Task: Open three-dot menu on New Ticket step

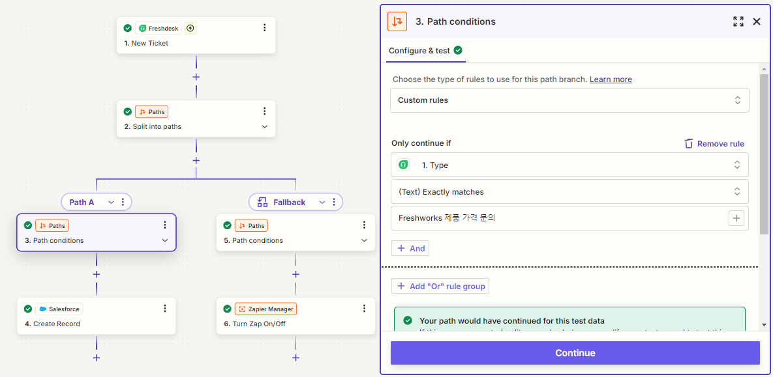Action: tap(264, 28)
